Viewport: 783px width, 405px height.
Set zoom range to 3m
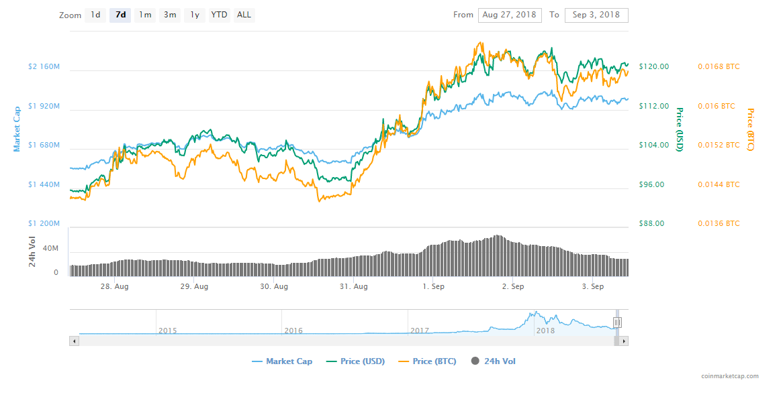(170, 15)
